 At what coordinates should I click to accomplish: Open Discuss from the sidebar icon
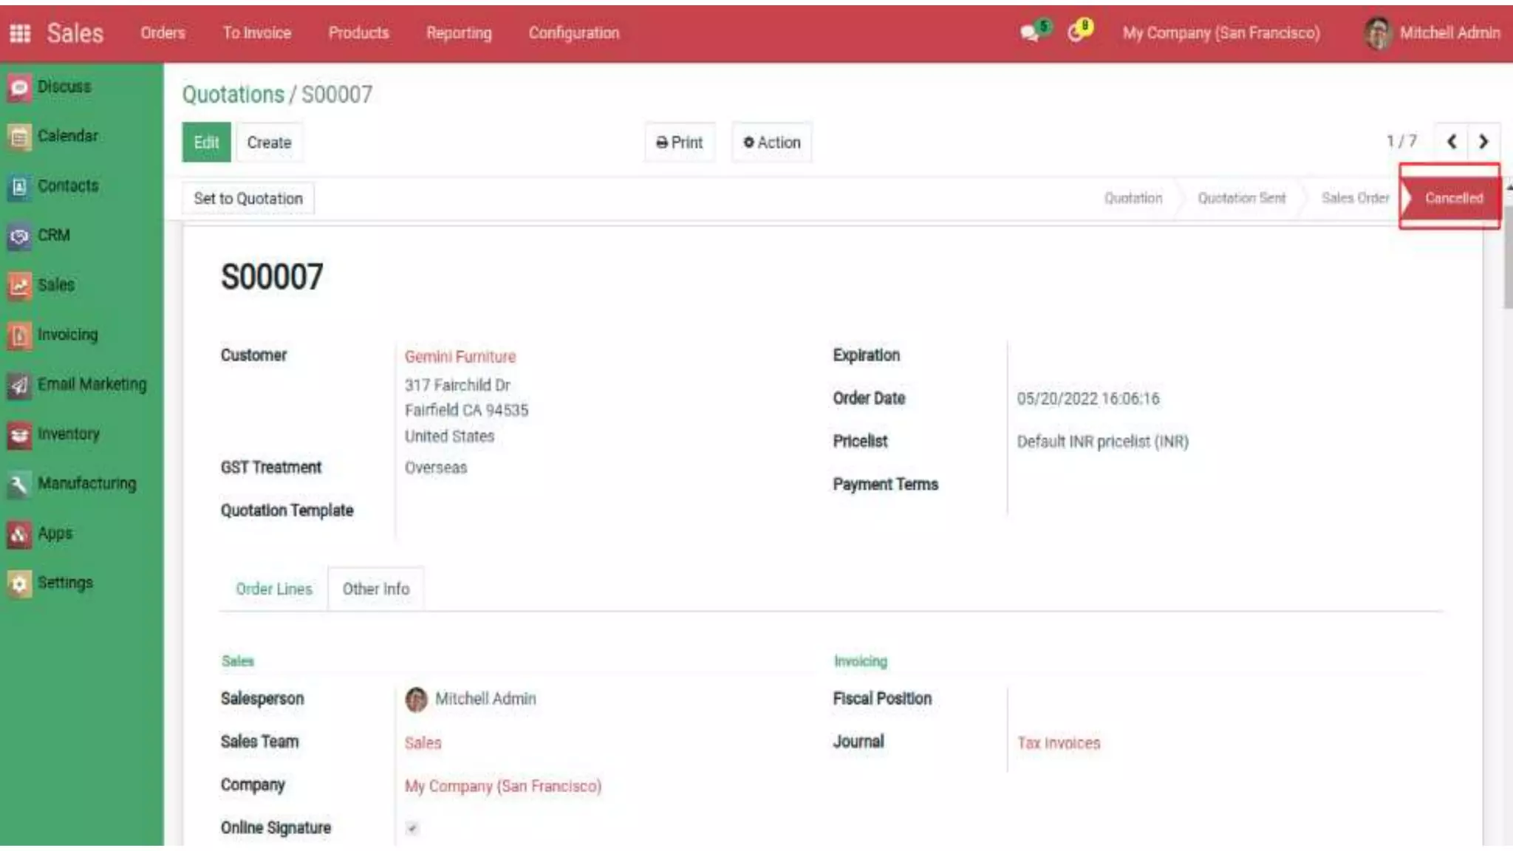pos(19,87)
